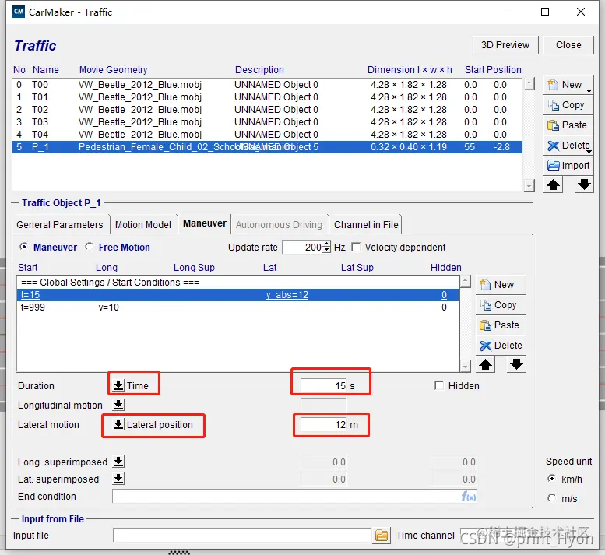Move maneuver step down

click(x=516, y=364)
